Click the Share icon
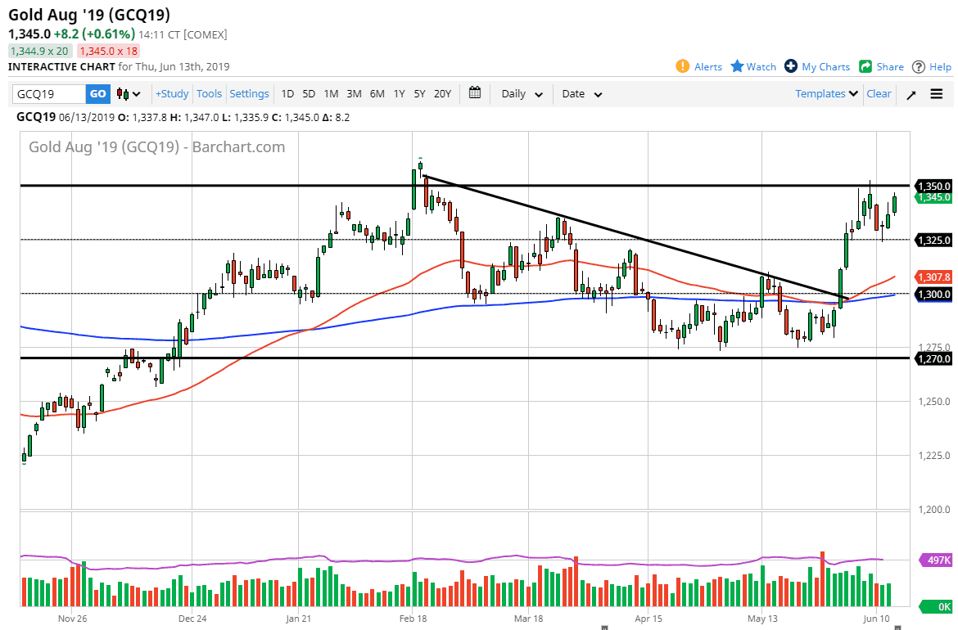This screenshot has height=630, width=958. 865,66
